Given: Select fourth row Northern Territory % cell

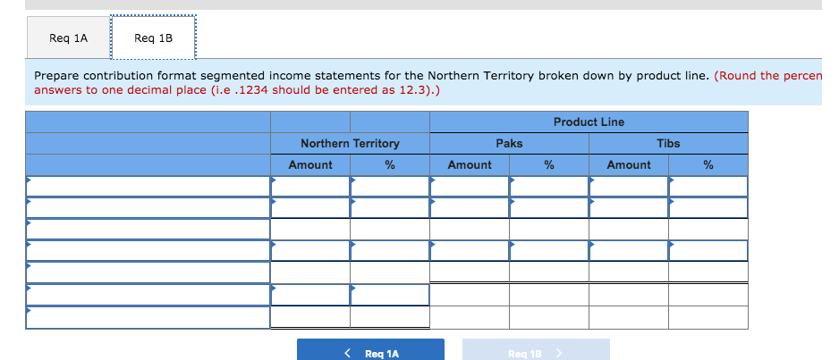Looking at the screenshot, I should coord(390,250).
